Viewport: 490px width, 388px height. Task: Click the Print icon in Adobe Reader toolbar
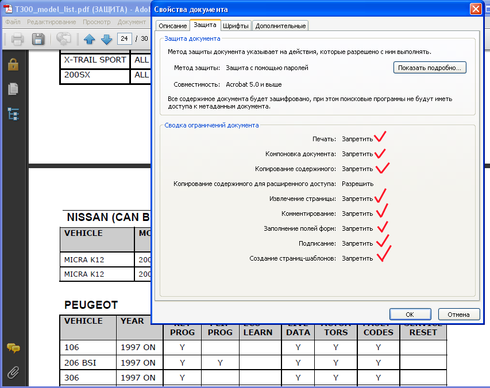click(17, 40)
